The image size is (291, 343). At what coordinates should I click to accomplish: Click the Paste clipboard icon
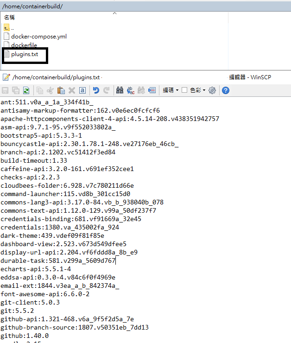point(61,90)
